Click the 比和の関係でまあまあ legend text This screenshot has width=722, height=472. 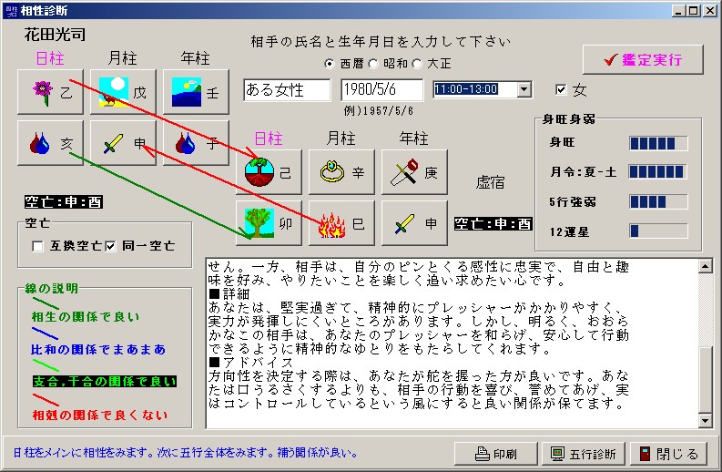pyautogui.click(x=98, y=349)
